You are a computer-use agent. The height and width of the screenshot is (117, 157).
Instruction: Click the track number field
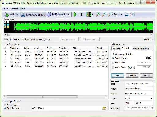point(146,103)
